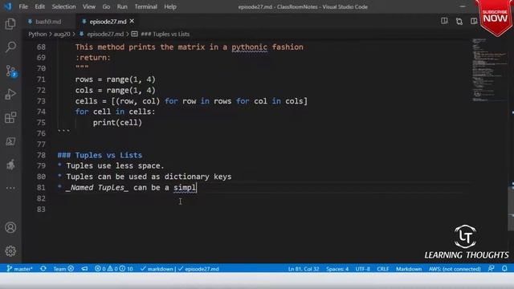
Task: Open the Search view in activity bar
Action: pyautogui.click(x=10, y=47)
